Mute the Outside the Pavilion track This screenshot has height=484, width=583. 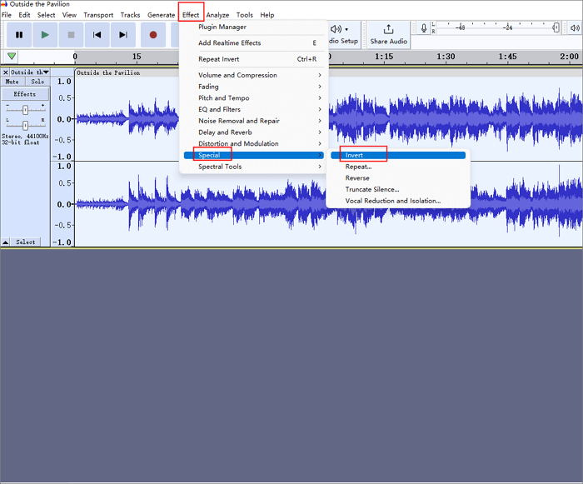pos(12,82)
